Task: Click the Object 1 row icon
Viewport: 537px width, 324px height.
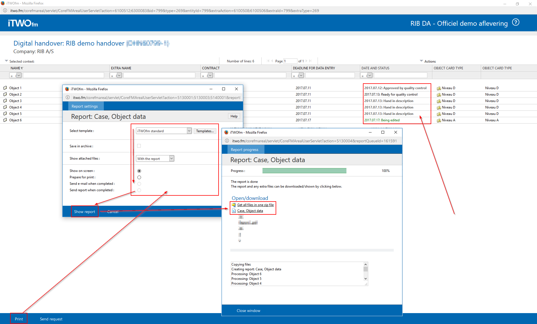Action: click(5, 88)
